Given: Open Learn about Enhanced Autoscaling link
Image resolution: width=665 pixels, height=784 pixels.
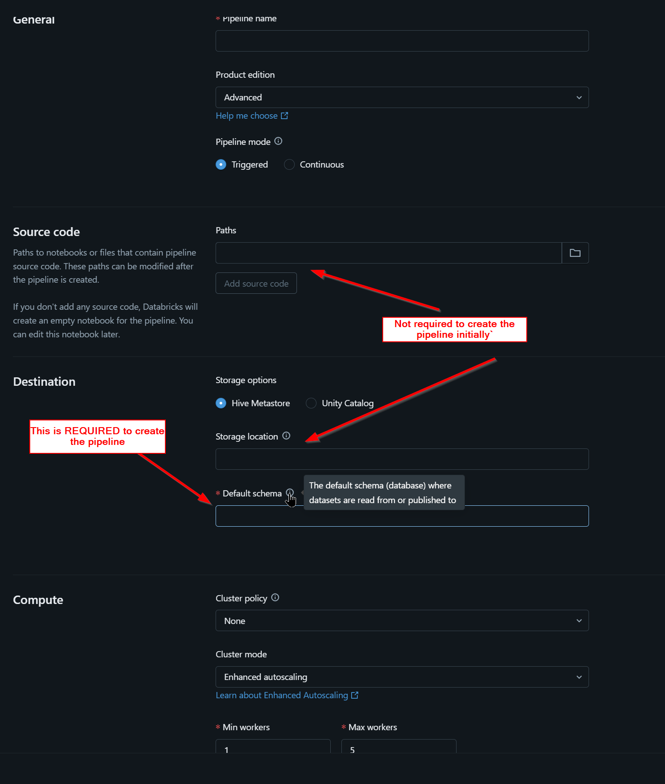Looking at the screenshot, I should pos(282,695).
